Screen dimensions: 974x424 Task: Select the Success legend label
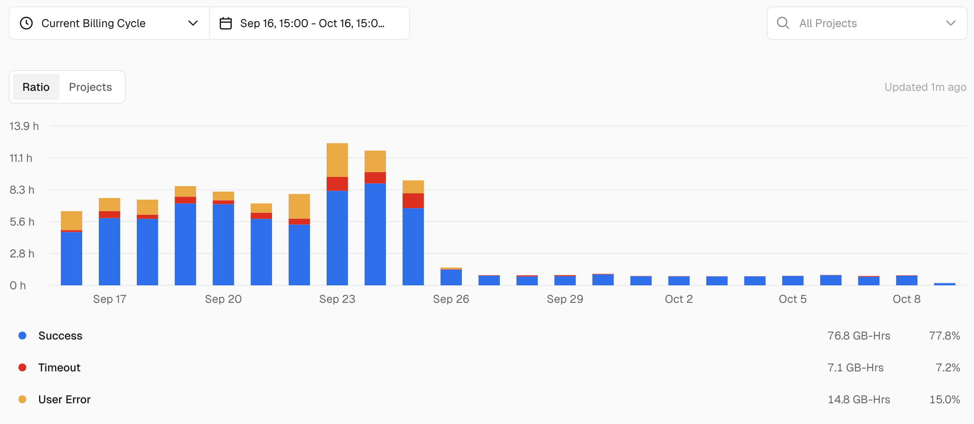pyautogui.click(x=60, y=336)
